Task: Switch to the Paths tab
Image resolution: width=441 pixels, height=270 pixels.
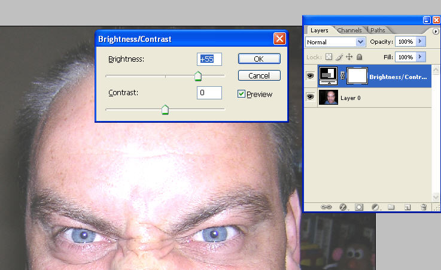Action: (x=378, y=30)
